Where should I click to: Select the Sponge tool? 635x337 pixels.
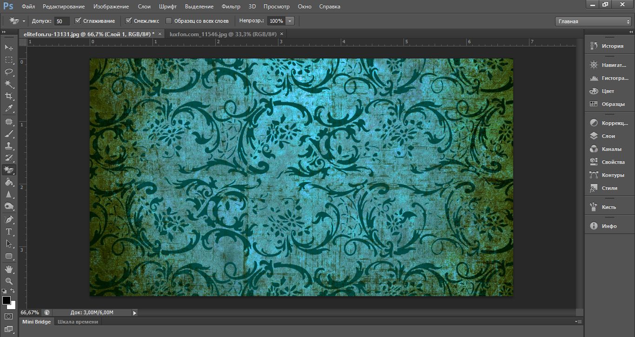(9, 206)
